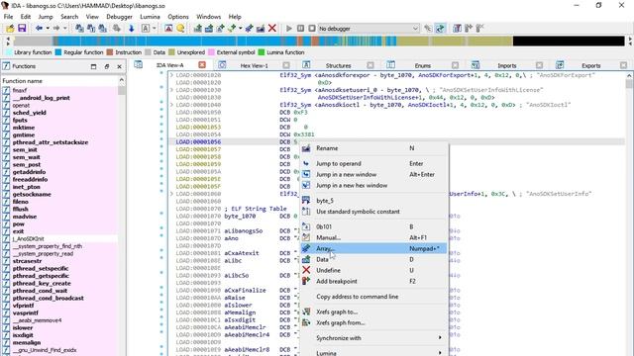The image size is (634, 356).
Task: Open the Jump menu
Action: (x=46, y=17)
